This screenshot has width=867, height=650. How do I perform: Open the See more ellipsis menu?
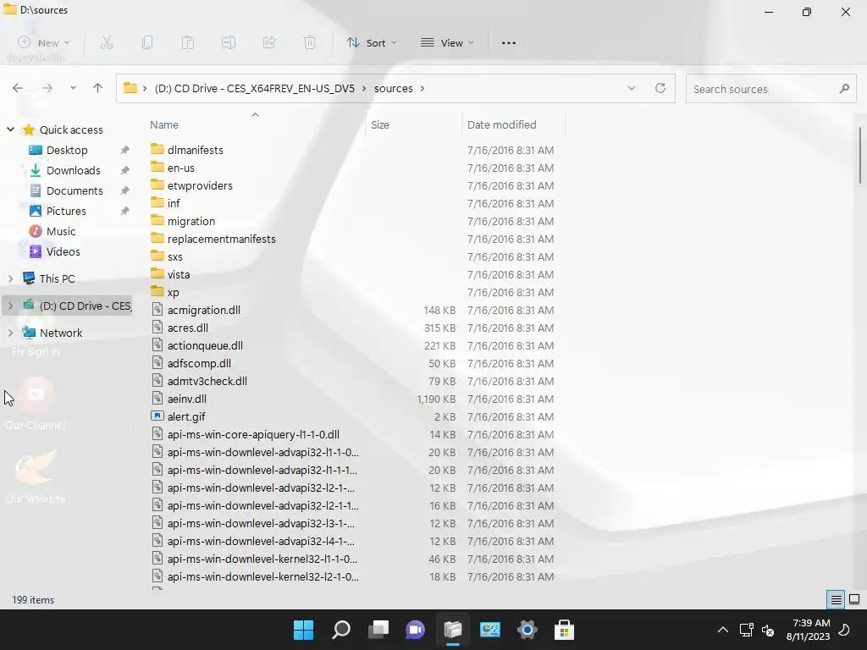click(509, 42)
